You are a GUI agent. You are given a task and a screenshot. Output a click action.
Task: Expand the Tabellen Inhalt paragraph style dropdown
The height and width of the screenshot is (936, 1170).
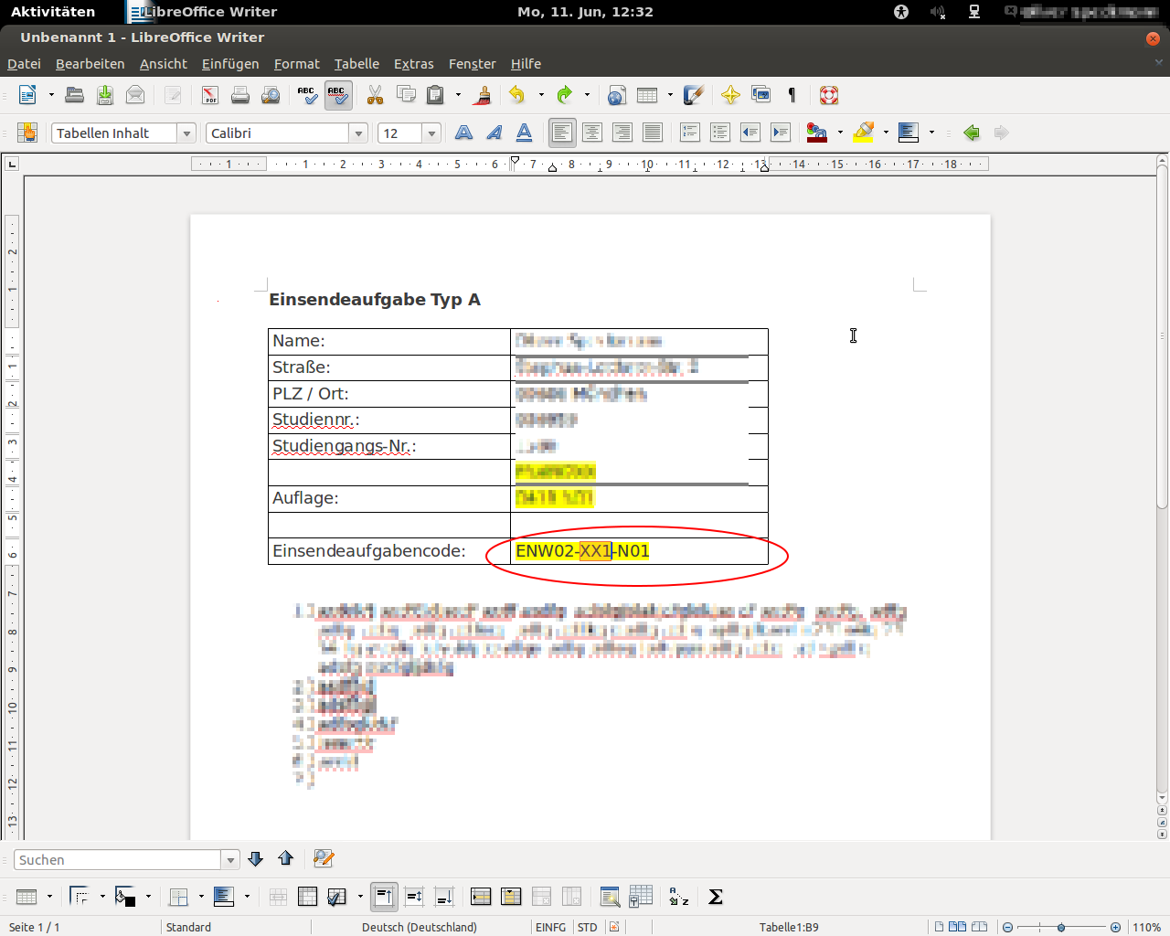[186, 133]
